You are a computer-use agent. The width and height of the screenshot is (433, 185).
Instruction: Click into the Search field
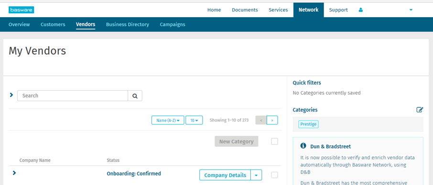73,96
